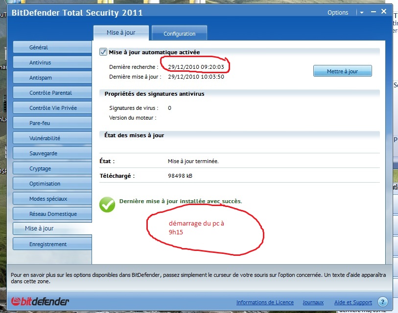Open the Vulnérabilité section
Viewport: 398px width, 313px height.
[x=52, y=138]
